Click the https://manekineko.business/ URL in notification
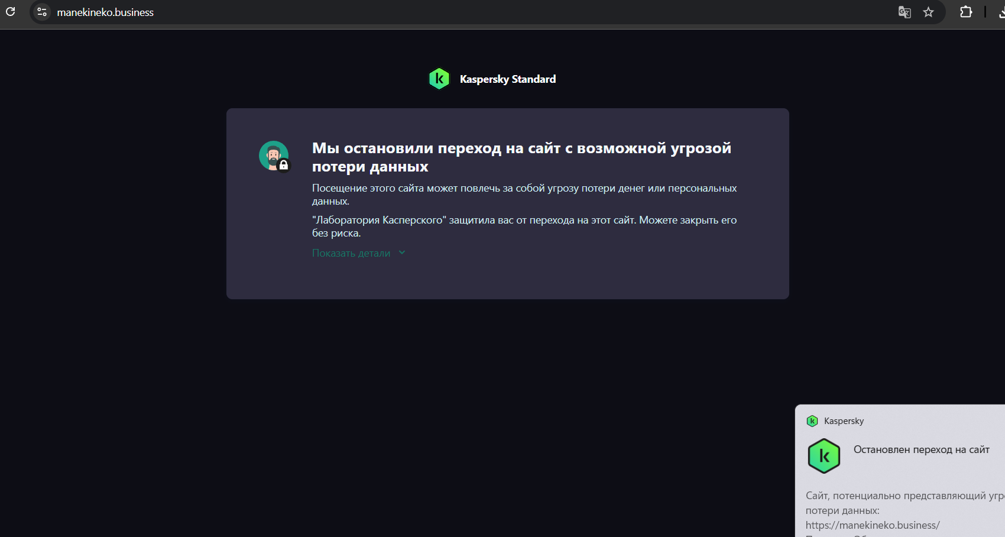 click(873, 525)
